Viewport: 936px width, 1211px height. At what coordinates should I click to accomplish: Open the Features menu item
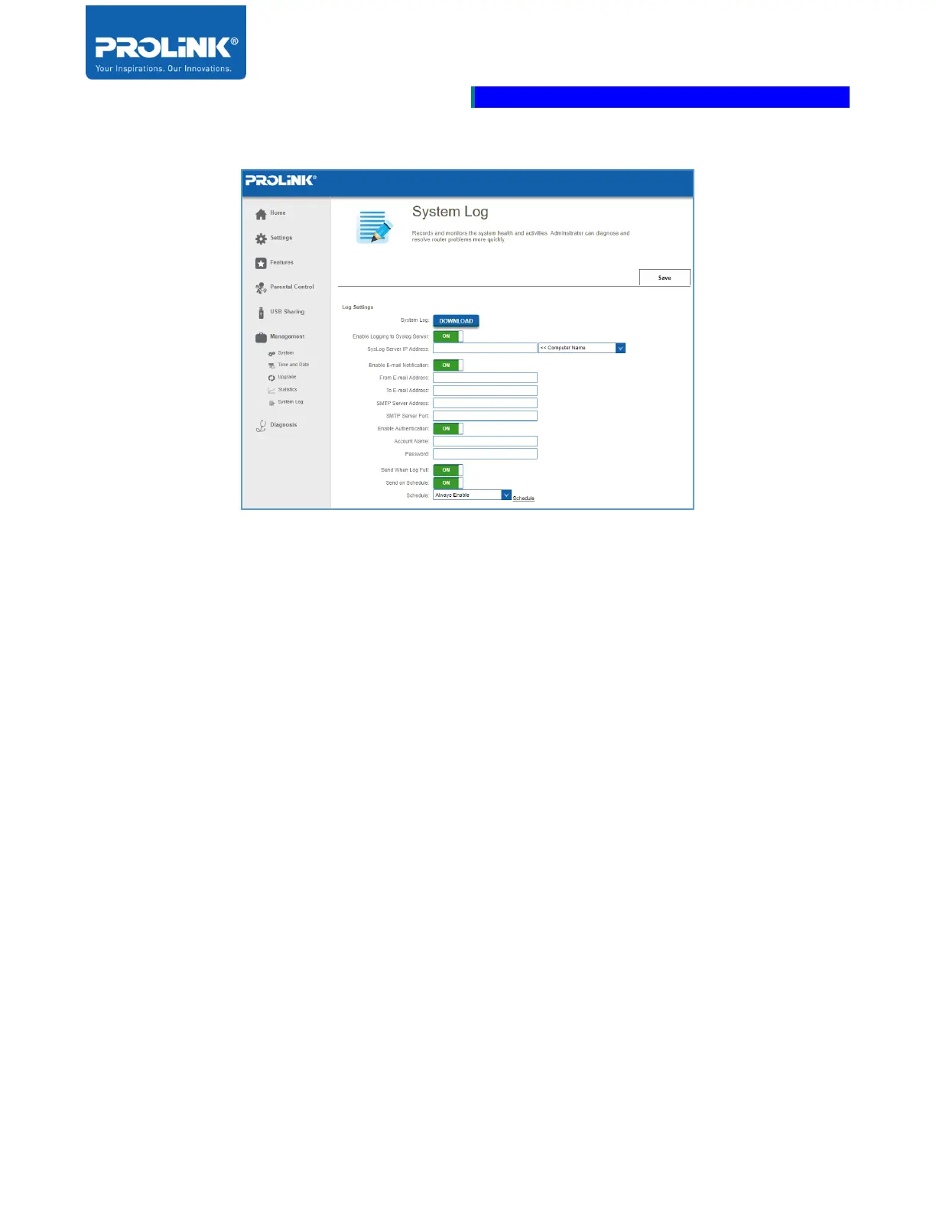click(x=281, y=262)
